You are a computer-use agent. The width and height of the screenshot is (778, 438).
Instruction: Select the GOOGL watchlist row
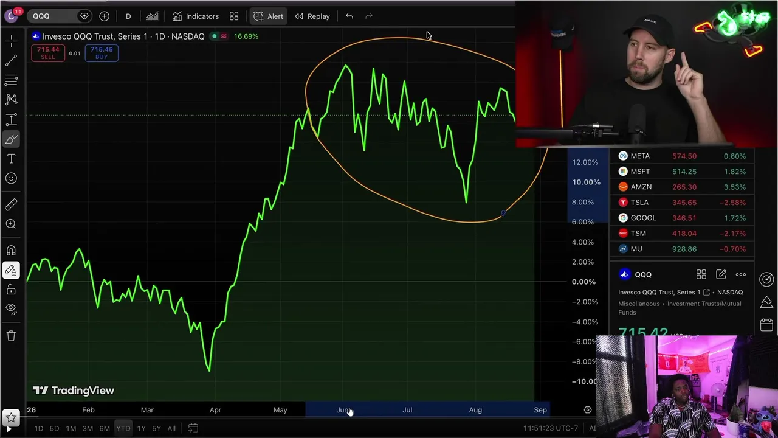click(682, 218)
